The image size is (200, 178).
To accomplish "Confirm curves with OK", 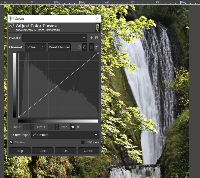I will [x=66, y=151].
